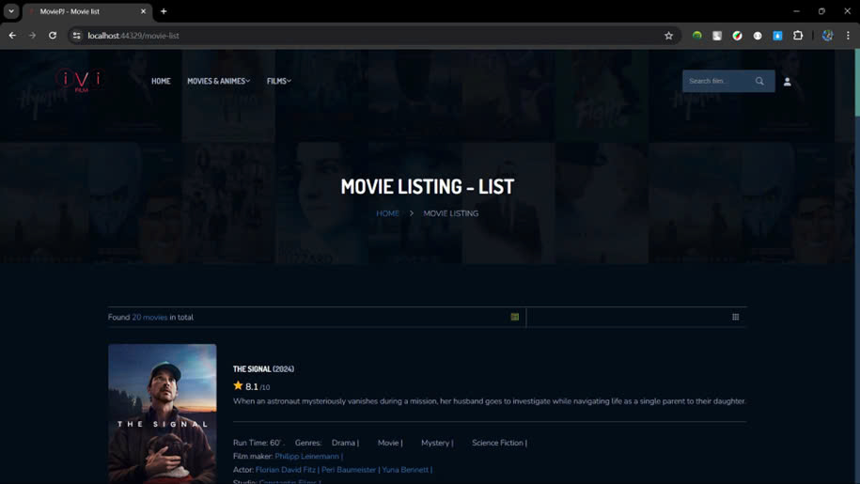Select the MoviePJ - Movie list tab

pyautogui.click(x=86, y=11)
